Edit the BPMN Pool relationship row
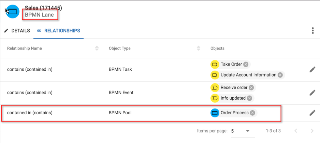Image resolution: width=320 pixels, height=143 pixels. point(312,113)
